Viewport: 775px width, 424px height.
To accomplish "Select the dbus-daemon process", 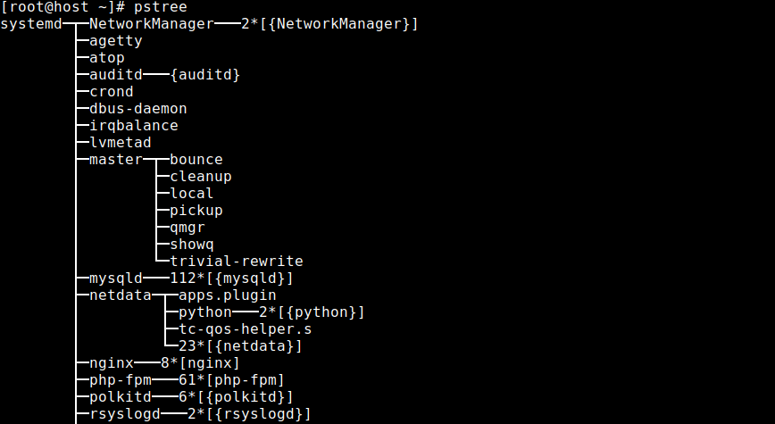I will tap(137, 109).
